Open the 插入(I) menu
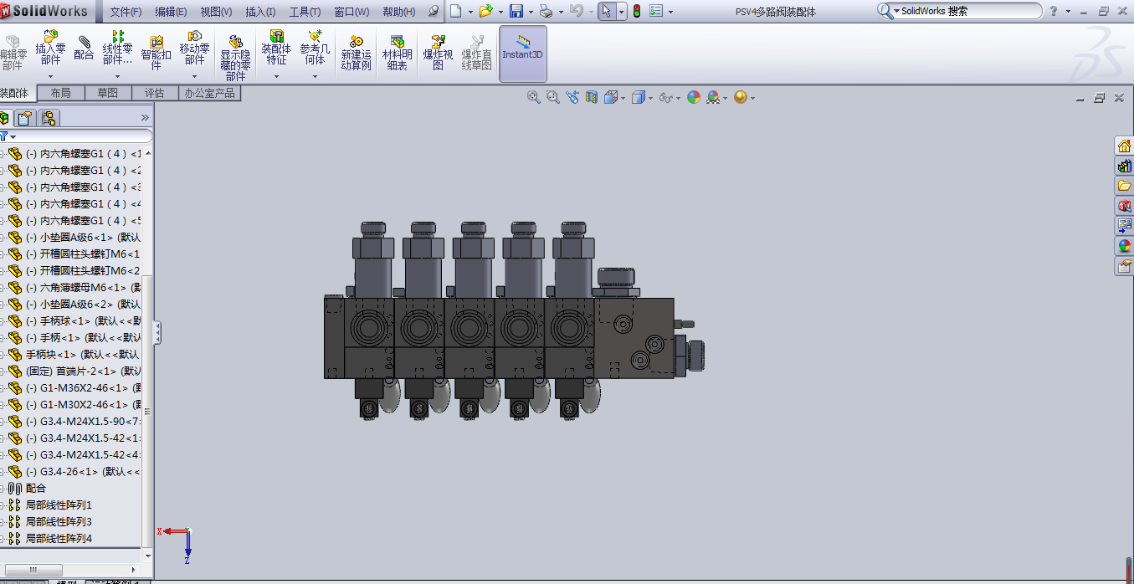The height and width of the screenshot is (584, 1134). (260, 12)
